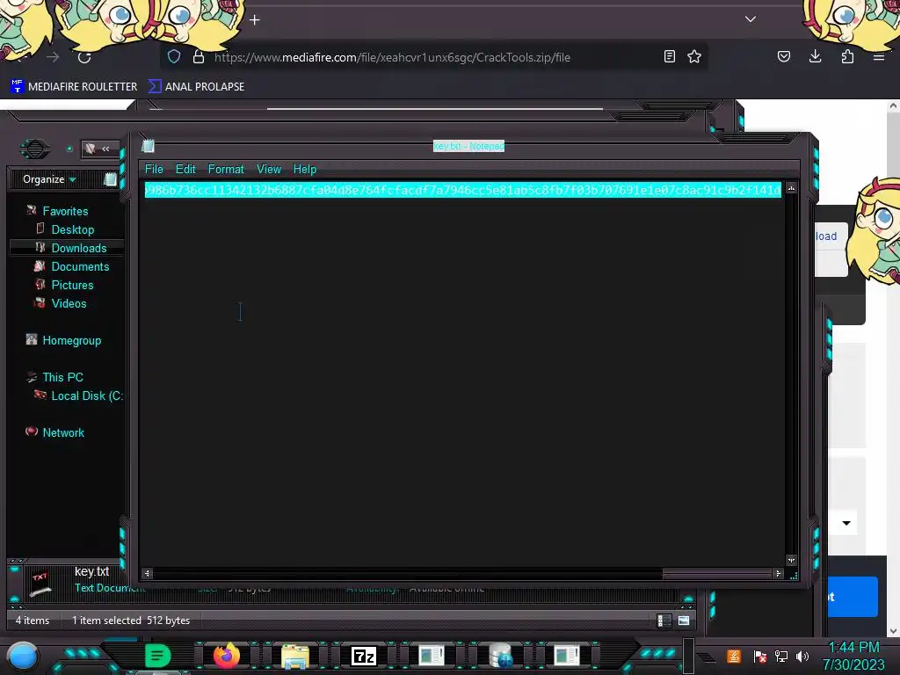The width and height of the screenshot is (900, 675).
Task: Click the Explorer toolbar icon beside Organize
Action: tap(110, 179)
